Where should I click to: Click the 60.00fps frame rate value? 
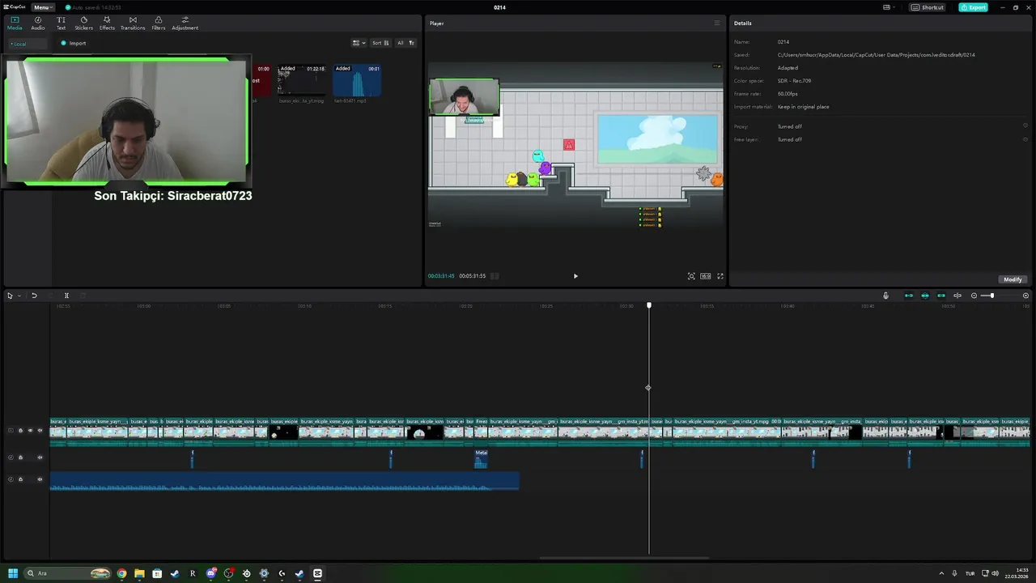coord(788,94)
